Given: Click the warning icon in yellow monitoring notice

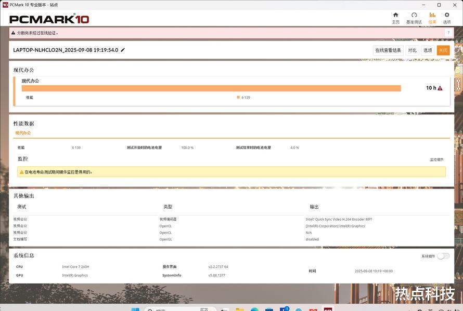Looking at the screenshot, I should (x=21, y=172).
